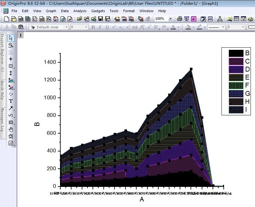The height and width of the screenshot is (207, 255).
Task: Expand the line color dropdown arrow
Action: (x=205, y=27)
